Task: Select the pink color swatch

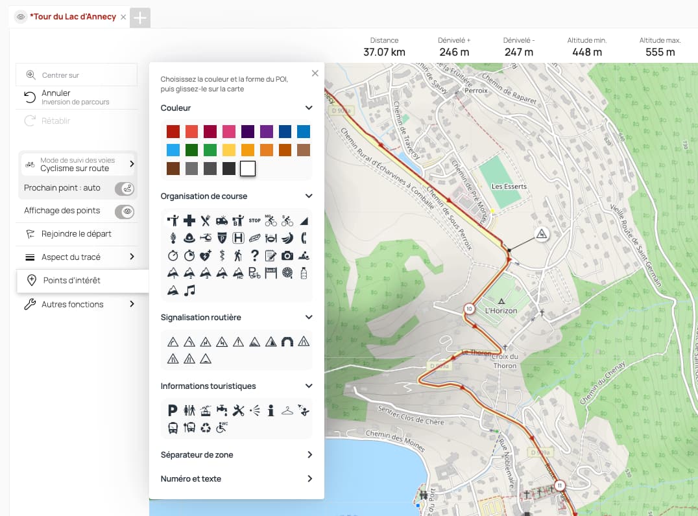Action: 229,132
